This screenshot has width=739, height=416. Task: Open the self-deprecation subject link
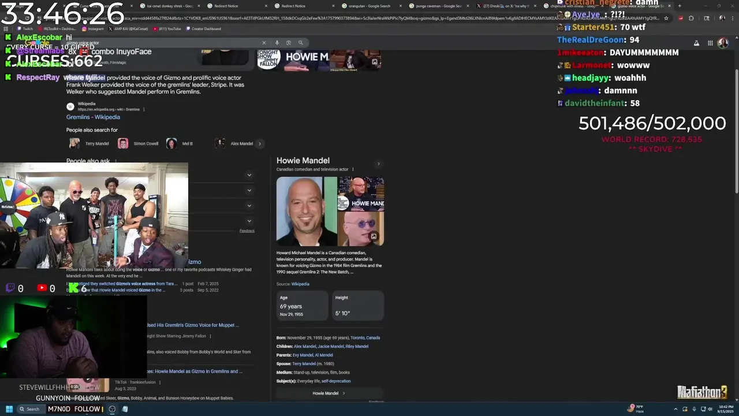point(336,381)
